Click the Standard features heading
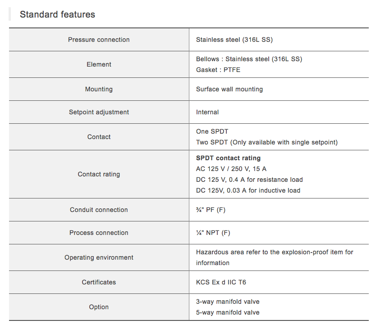The width and height of the screenshot is (385, 329). click(x=57, y=14)
